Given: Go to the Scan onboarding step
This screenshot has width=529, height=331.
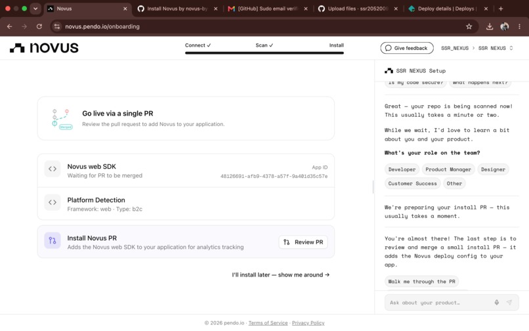Looking at the screenshot, I should click(x=264, y=45).
